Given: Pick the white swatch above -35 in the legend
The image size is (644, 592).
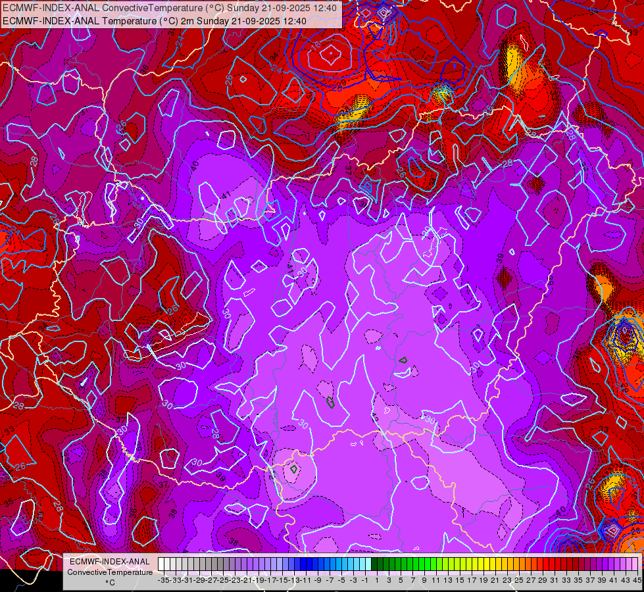Looking at the screenshot, I should click(x=161, y=564).
